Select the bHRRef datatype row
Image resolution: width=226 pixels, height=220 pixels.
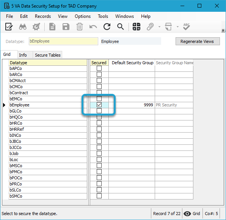pyautogui.click(x=48, y=129)
